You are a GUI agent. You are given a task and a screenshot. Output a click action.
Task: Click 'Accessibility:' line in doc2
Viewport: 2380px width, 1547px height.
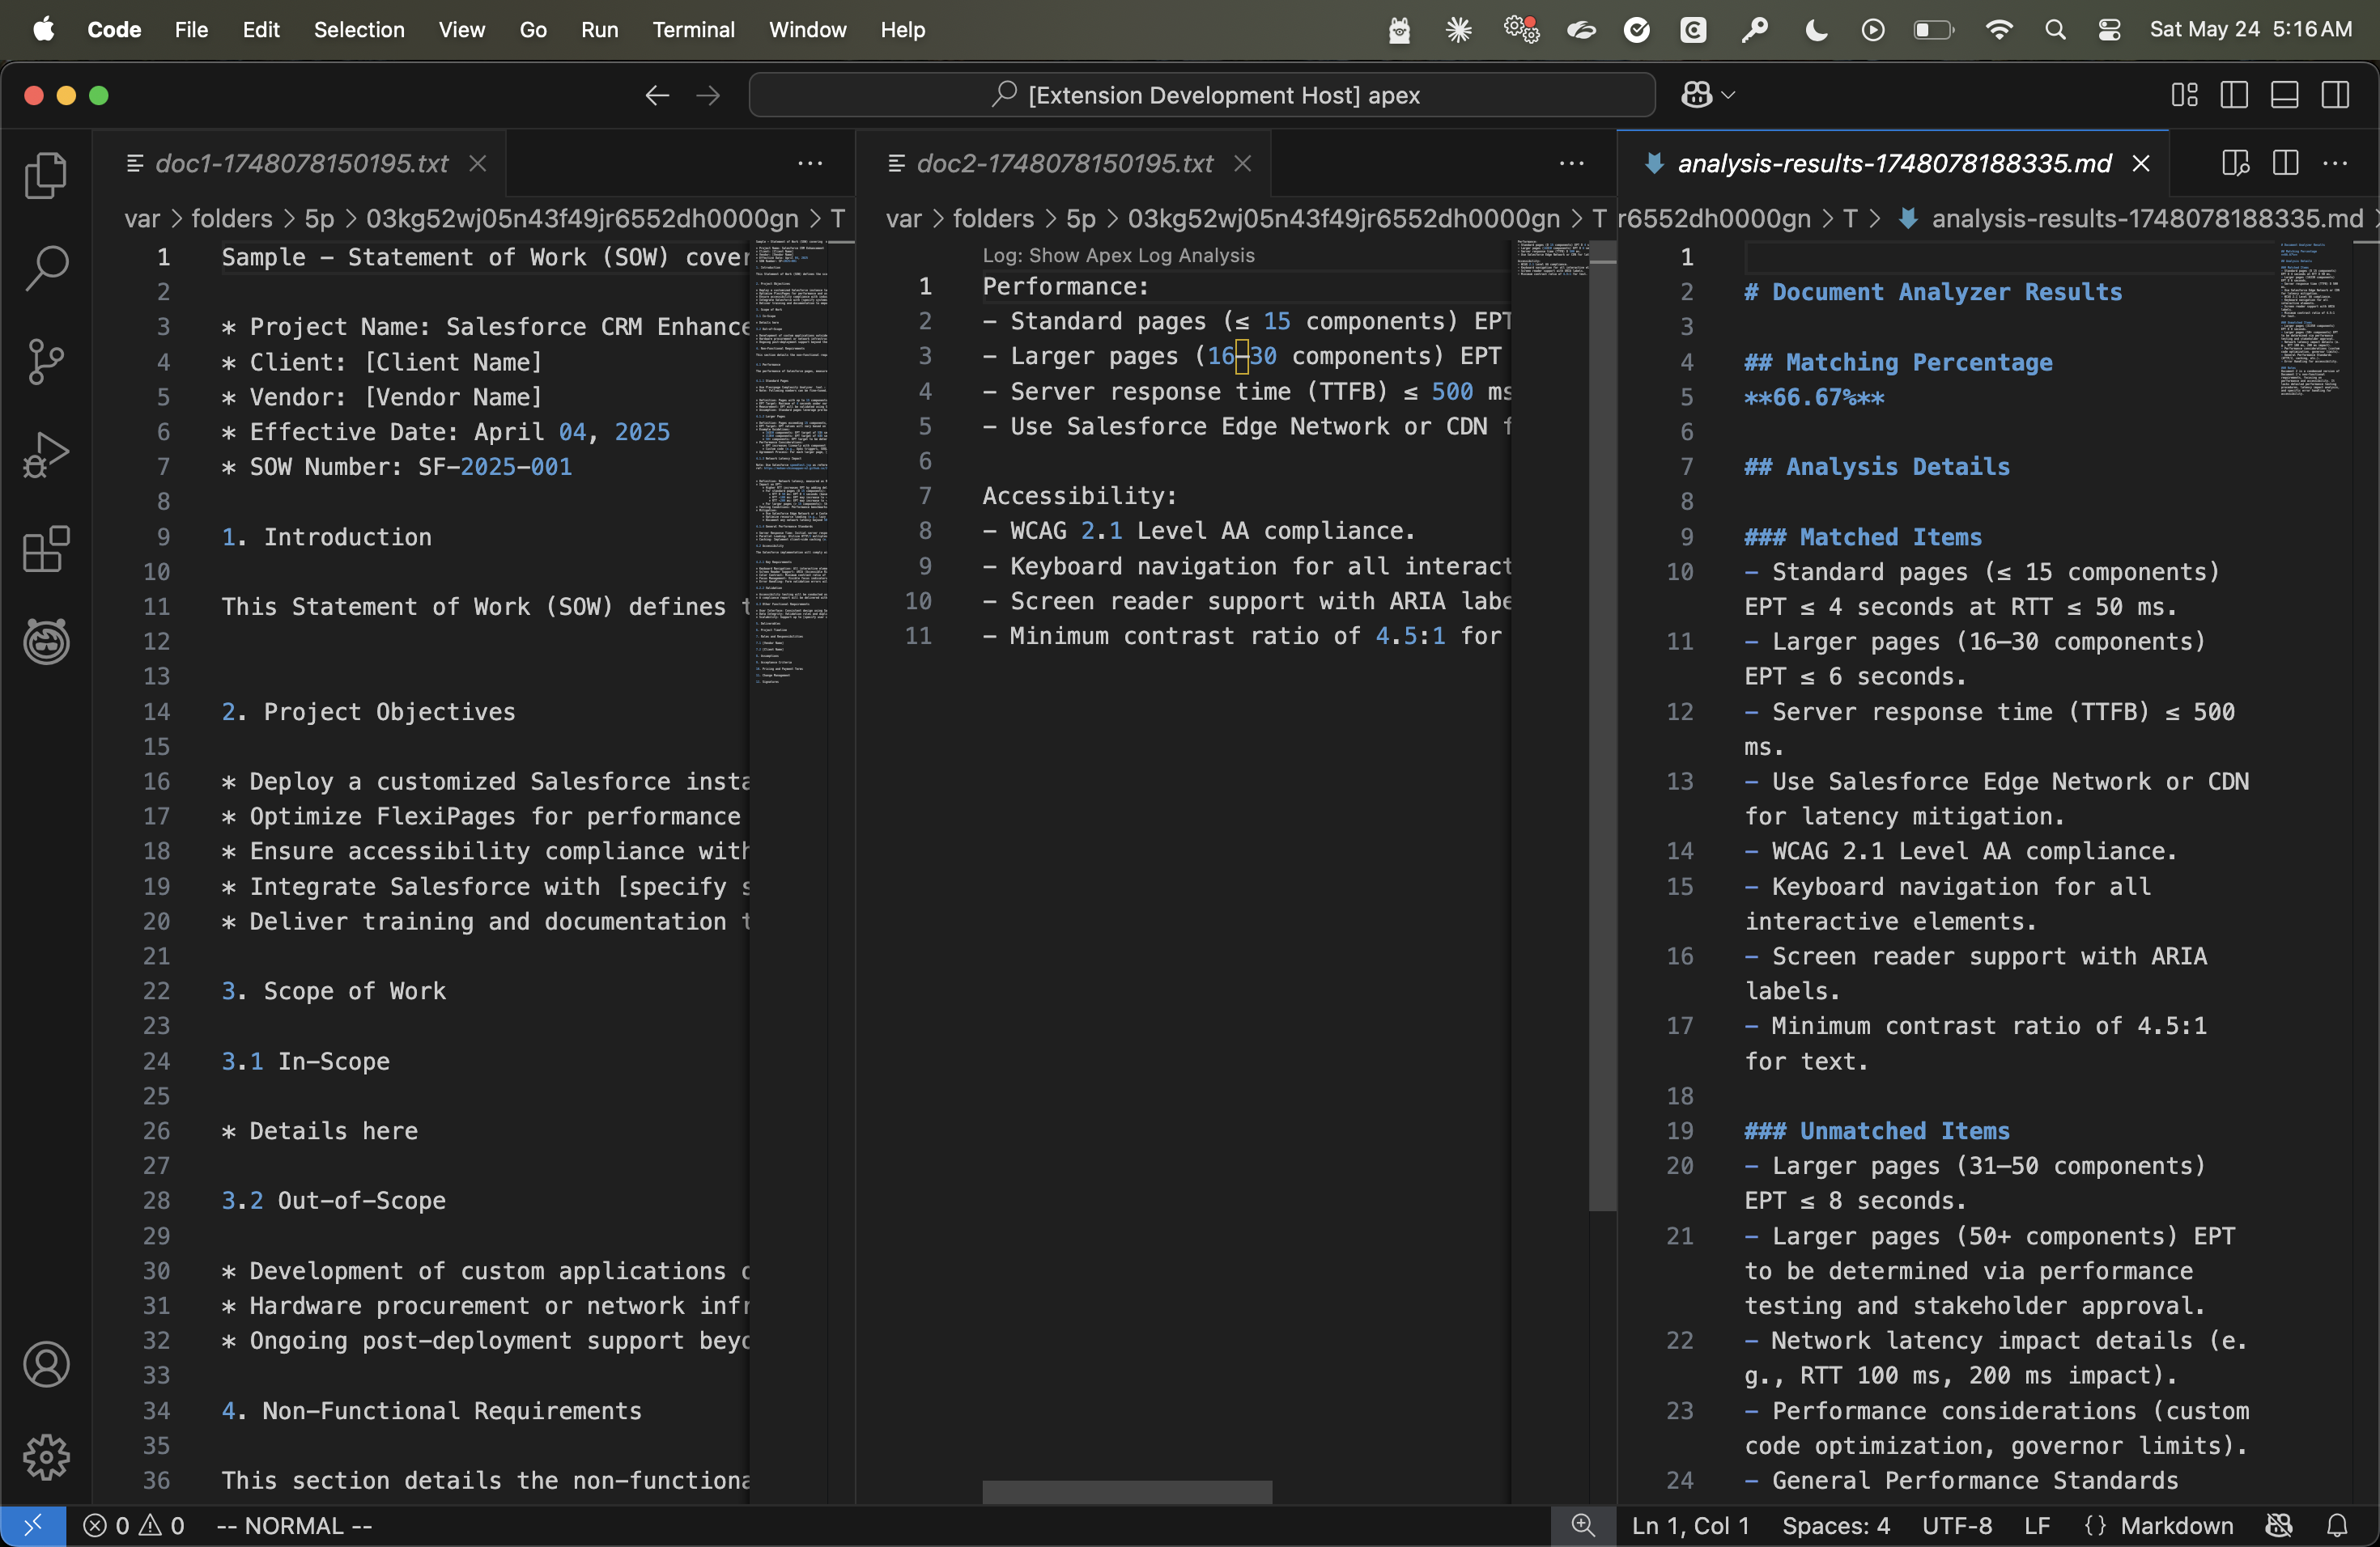[x=1079, y=496]
